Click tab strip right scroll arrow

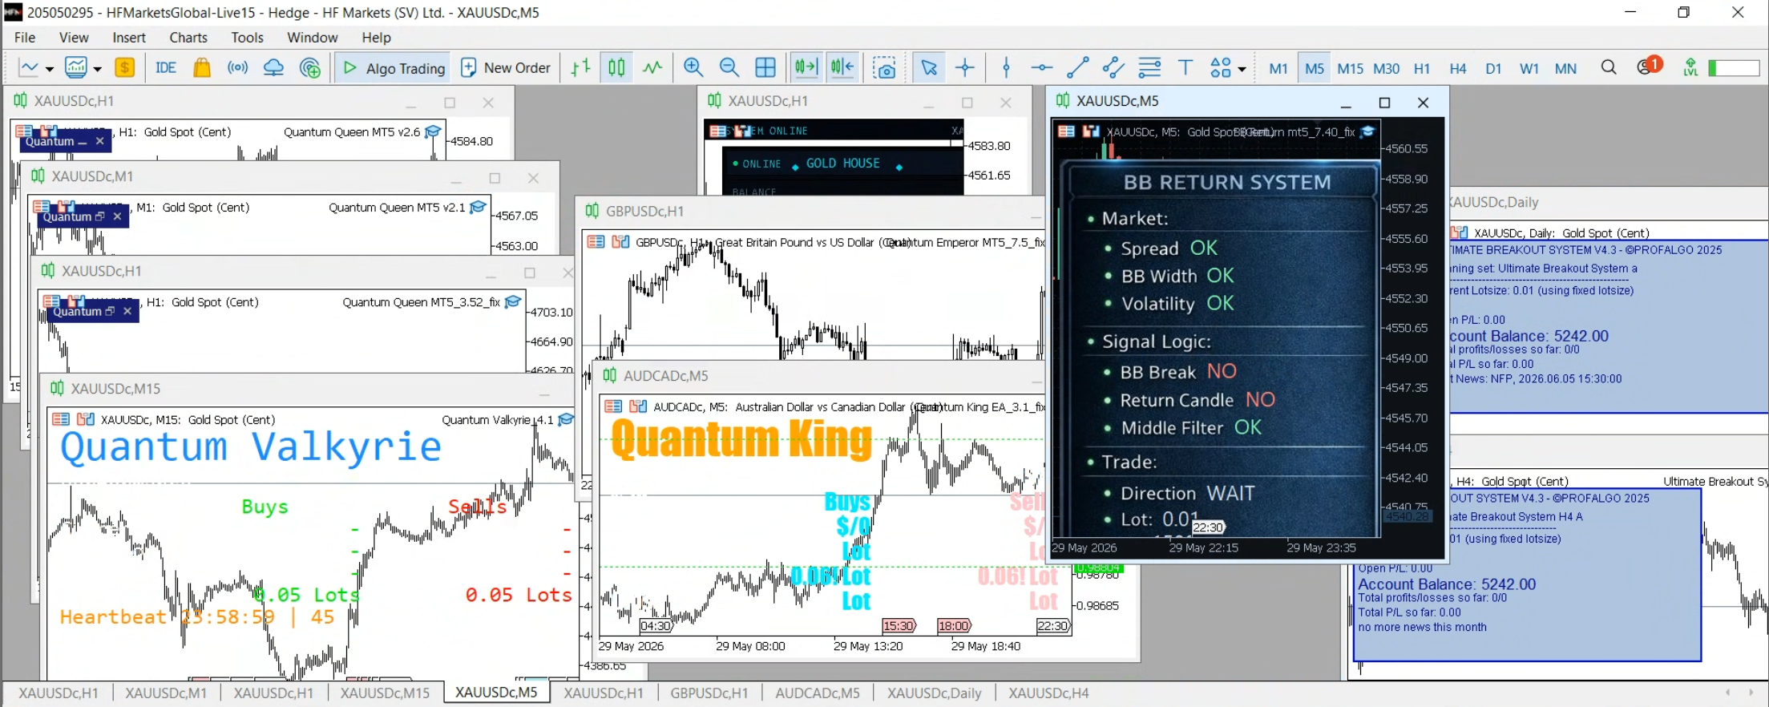[x=1752, y=693]
